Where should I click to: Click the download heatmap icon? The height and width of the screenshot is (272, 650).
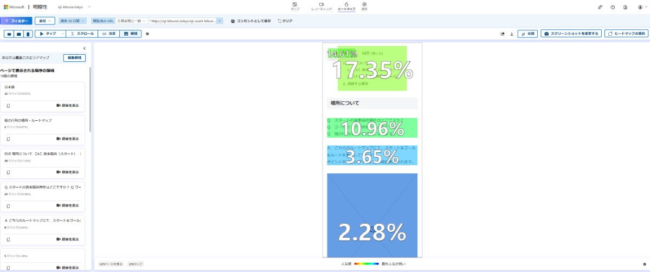tap(512, 34)
